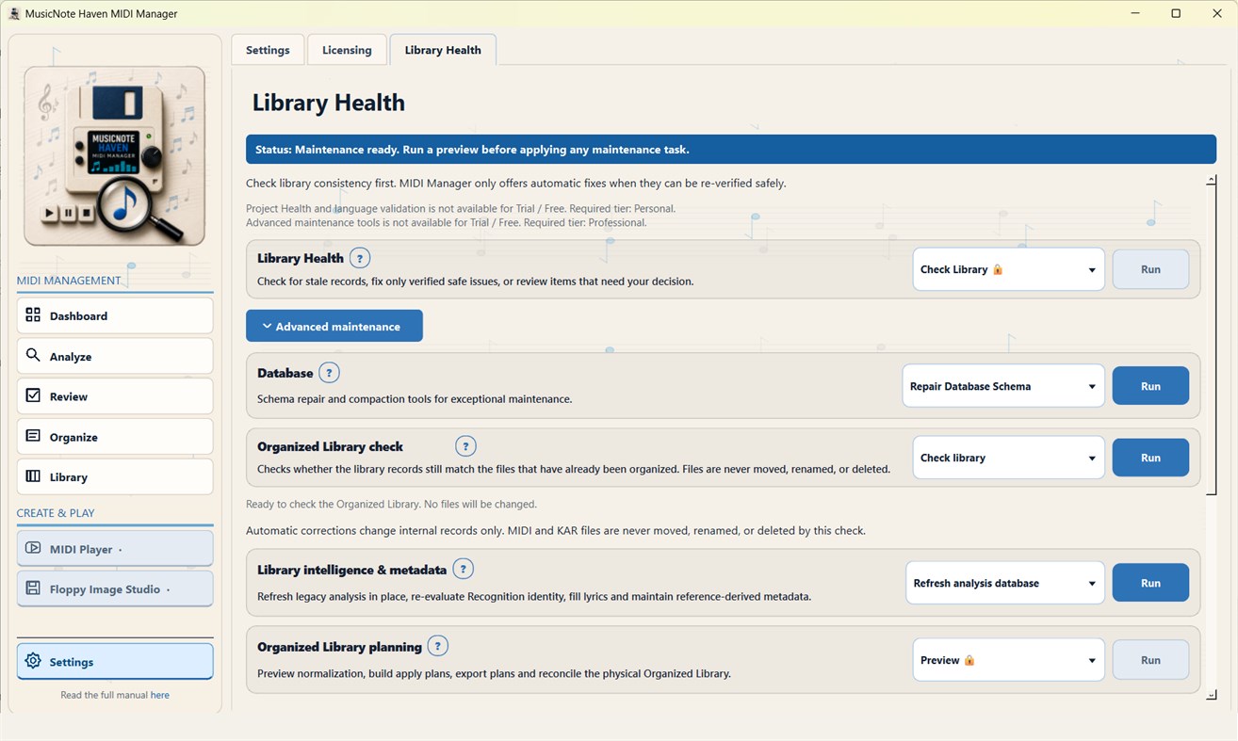Open Organize in the sidebar

(x=115, y=436)
